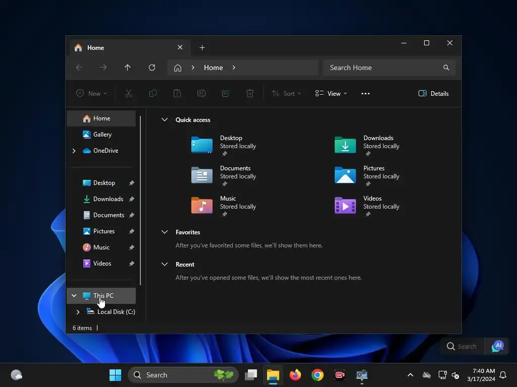The image size is (517, 387).
Task: Click Home breadcrumb in address bar
Action: pyautogui.click(x=214, y=68)
